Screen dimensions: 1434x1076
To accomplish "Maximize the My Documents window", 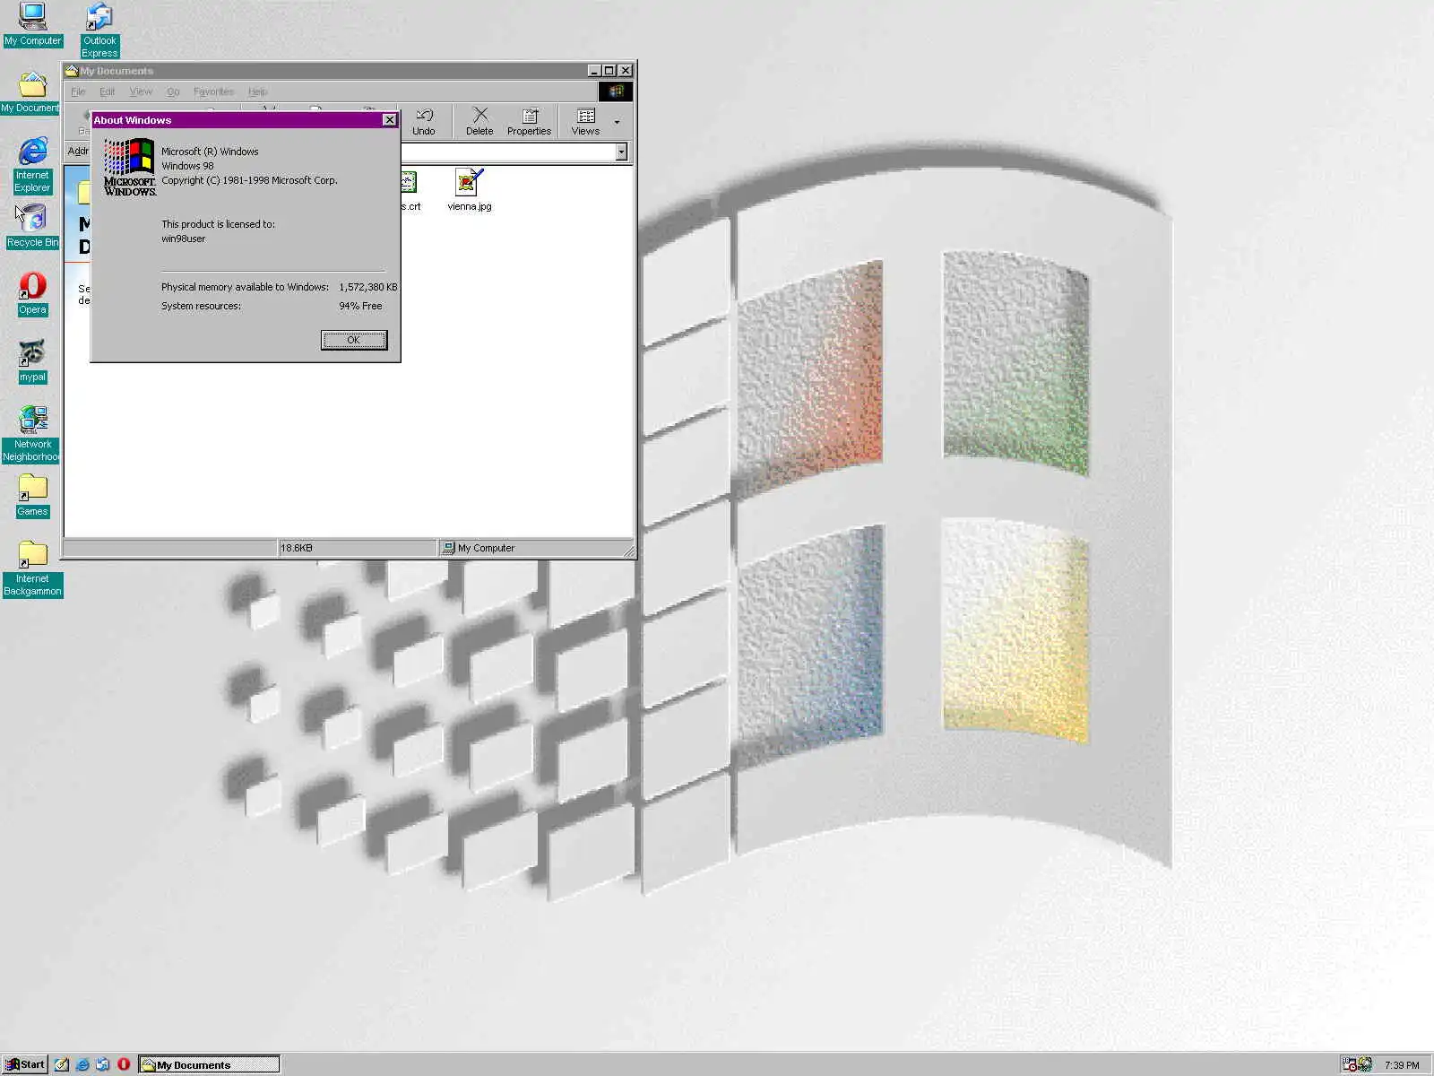I will (x=609, y=70).
